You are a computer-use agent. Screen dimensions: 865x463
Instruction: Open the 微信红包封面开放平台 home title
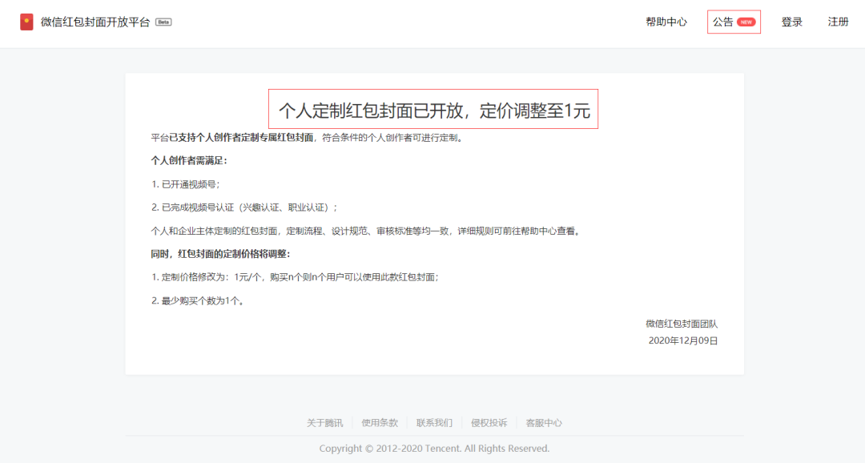(x=95, y=22)
